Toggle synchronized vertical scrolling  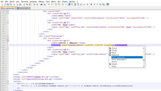tap(56, 5)
